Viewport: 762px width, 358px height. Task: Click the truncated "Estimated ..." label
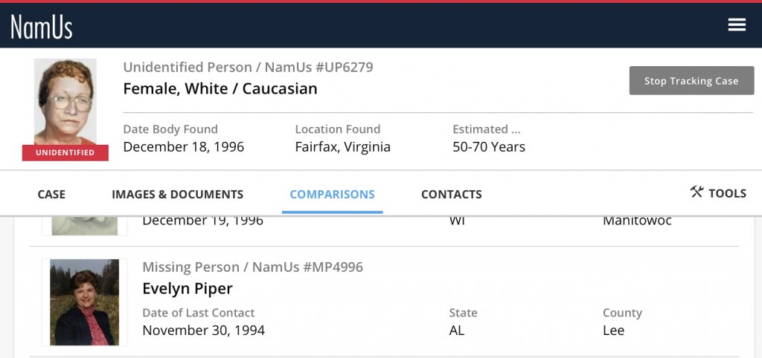pos(486,129)
